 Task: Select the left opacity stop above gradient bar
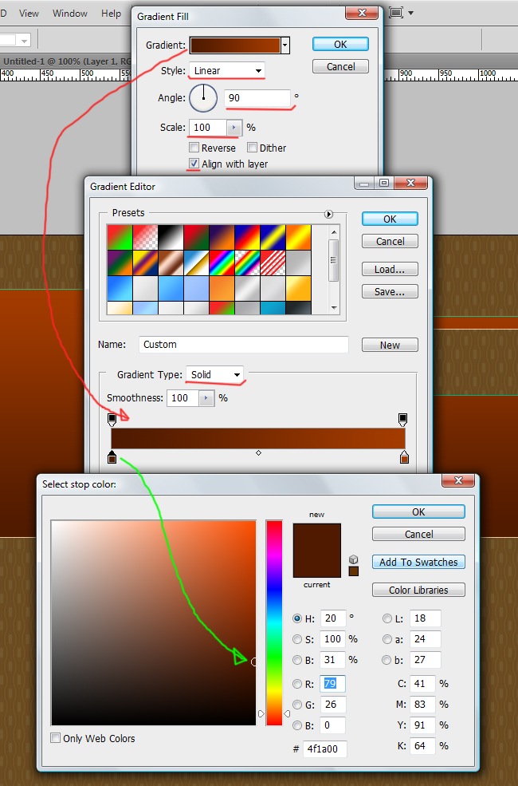coord(112,419)
